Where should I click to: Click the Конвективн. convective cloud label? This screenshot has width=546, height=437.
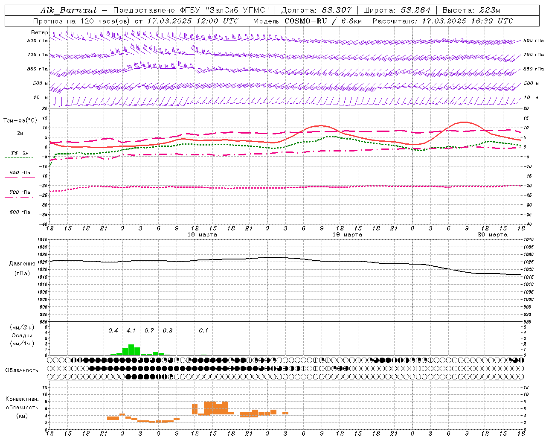pos(22,399)
